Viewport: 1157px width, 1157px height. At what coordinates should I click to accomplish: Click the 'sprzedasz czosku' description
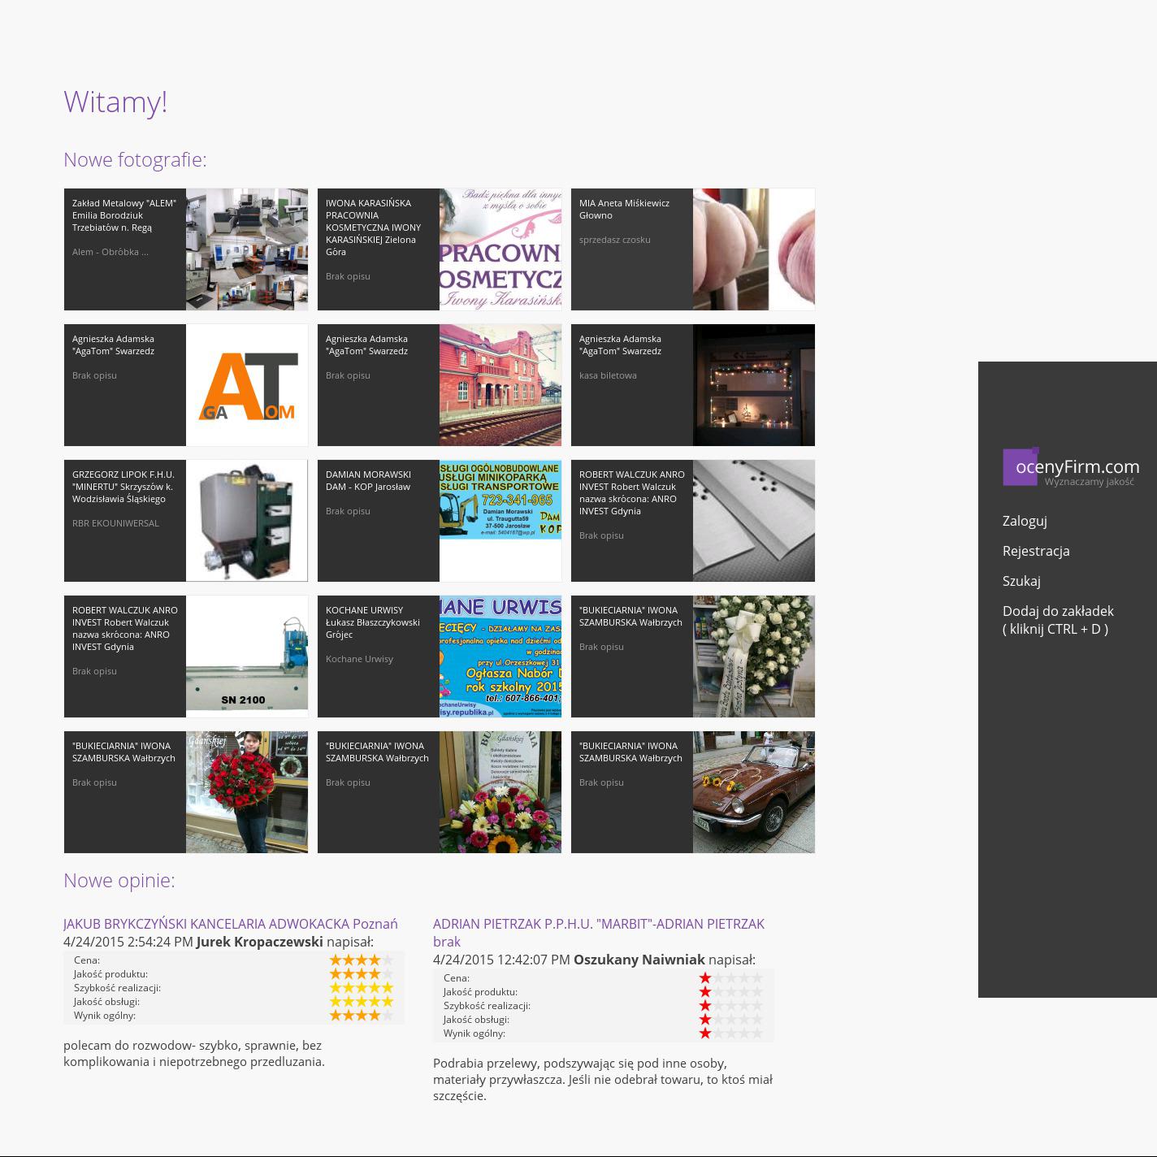pyautogui.click(x=615, y=240)
